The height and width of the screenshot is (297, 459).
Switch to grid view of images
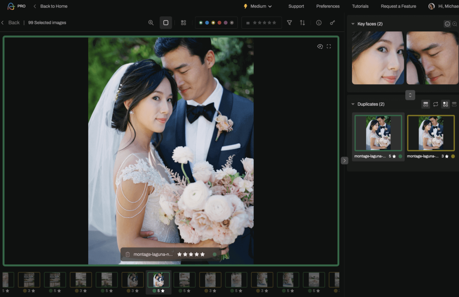(183, 22)
